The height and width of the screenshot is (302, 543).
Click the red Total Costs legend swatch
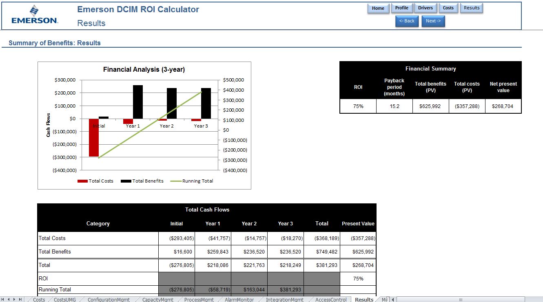82,181
